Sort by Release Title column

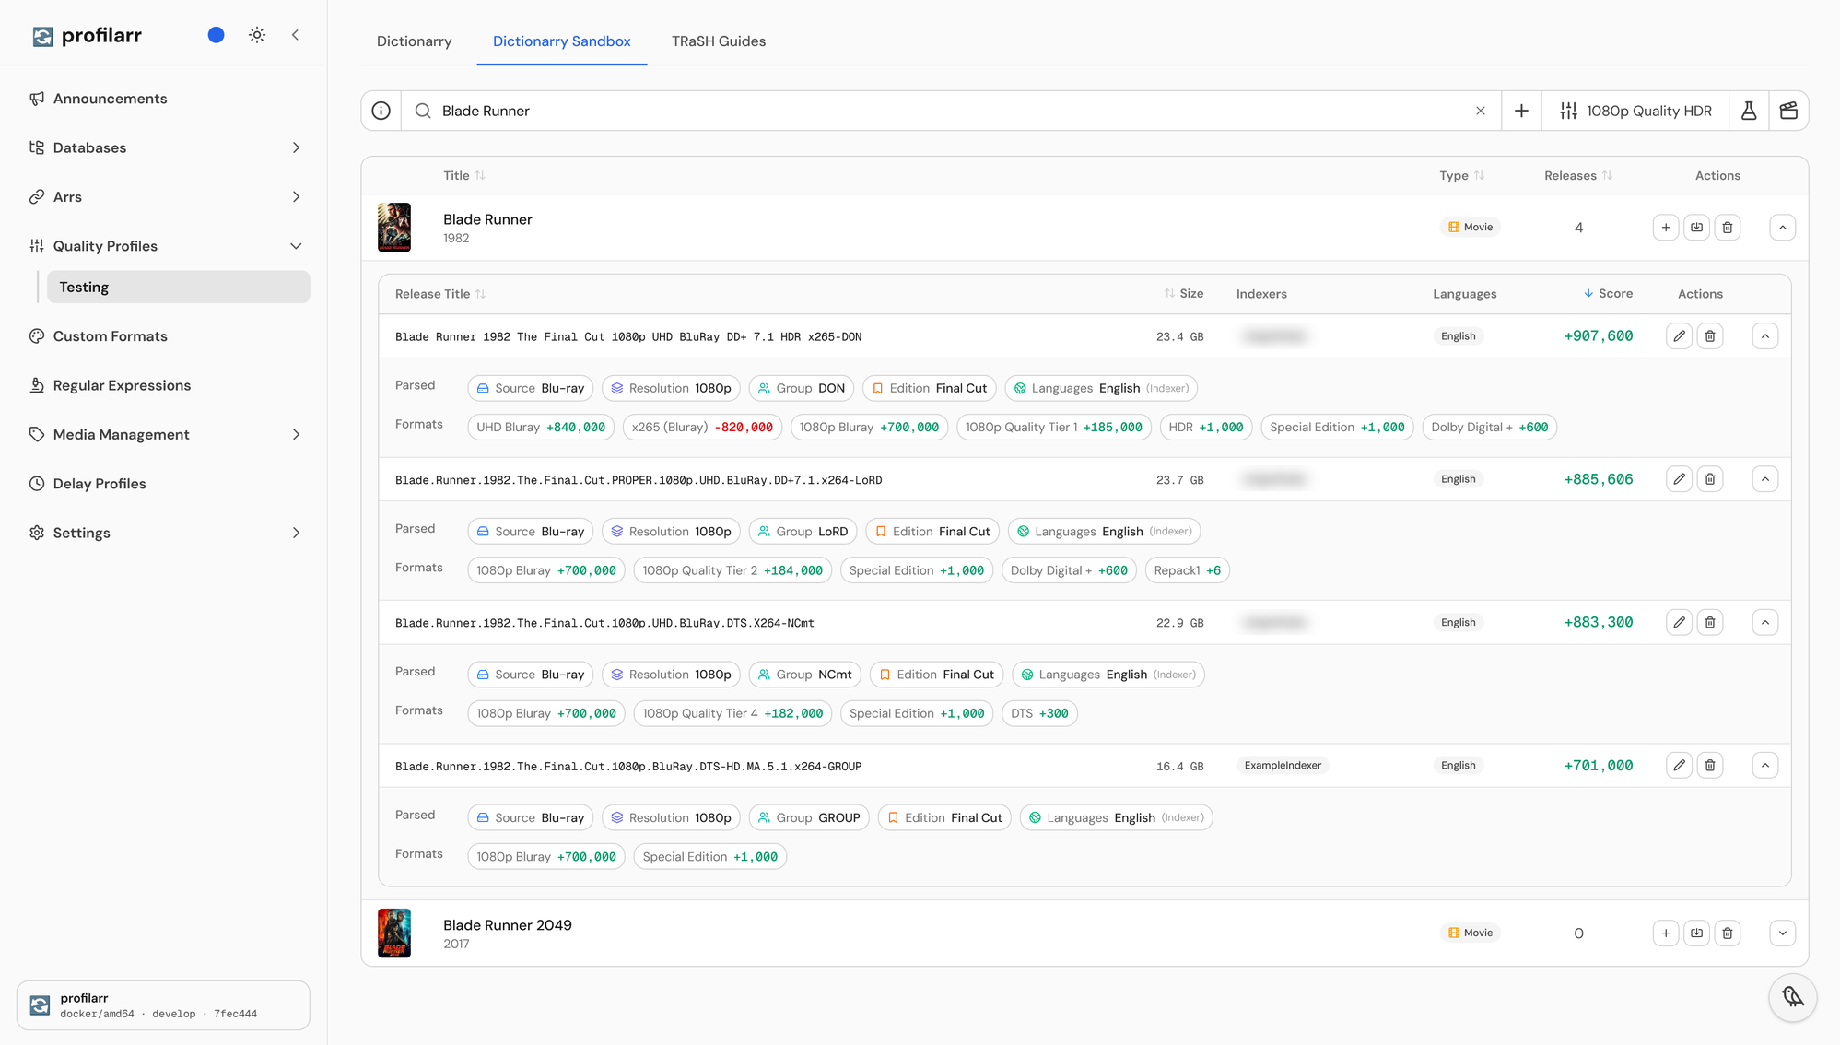(x=440, y=294)
